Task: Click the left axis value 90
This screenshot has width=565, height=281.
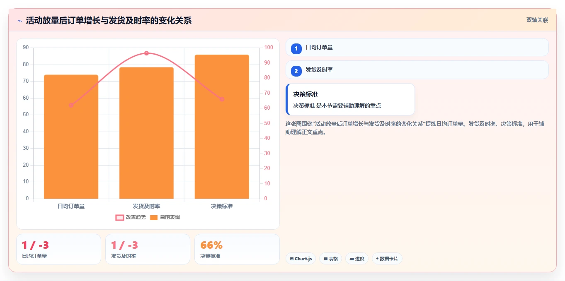Action: click(x=26, y=48)
